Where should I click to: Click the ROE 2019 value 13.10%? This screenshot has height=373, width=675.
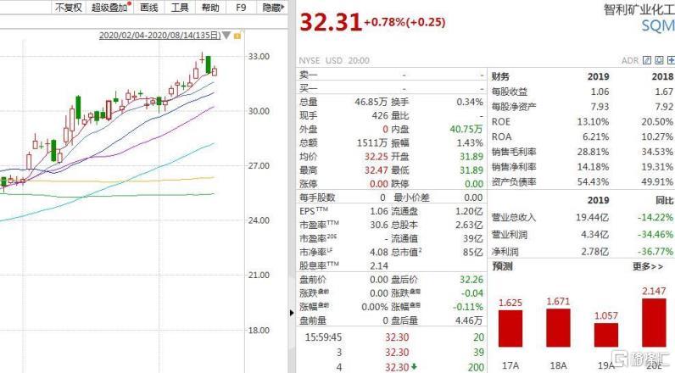point(593,122)
